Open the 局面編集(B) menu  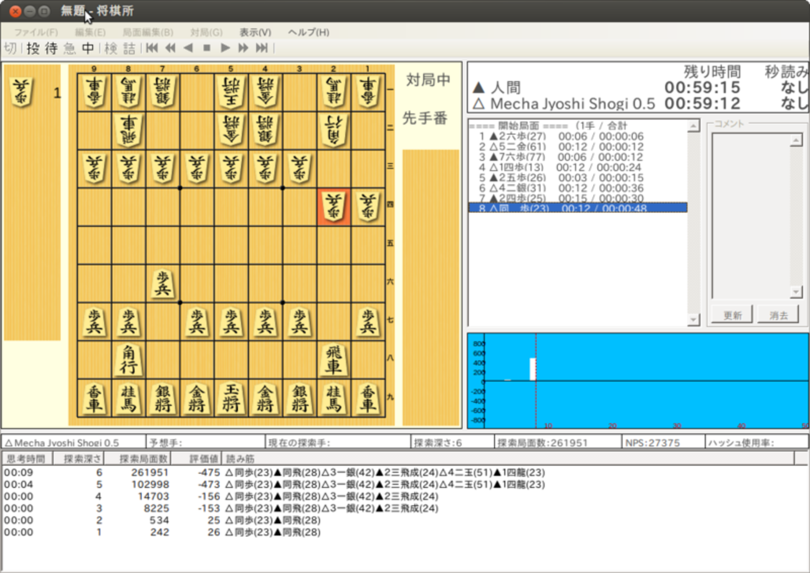coord(148,32)
